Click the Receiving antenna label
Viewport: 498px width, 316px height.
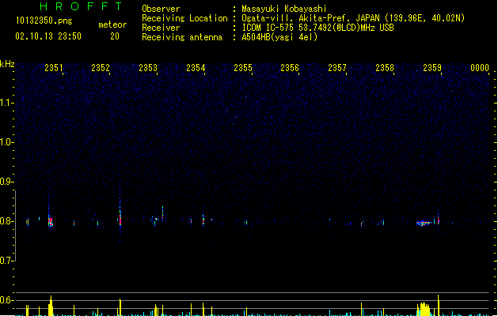[182, 37]
